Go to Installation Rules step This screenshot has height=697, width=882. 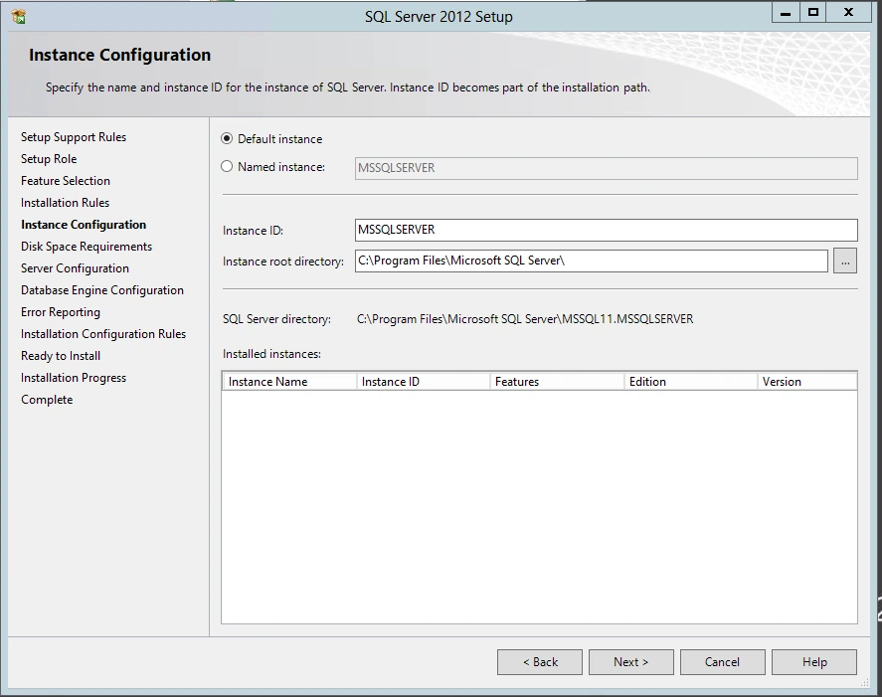pos(66,203)
